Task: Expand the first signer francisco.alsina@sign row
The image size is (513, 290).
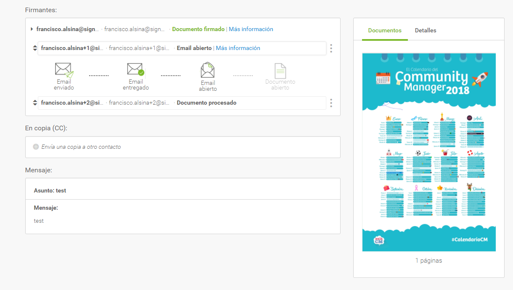Action: [32, 29]
